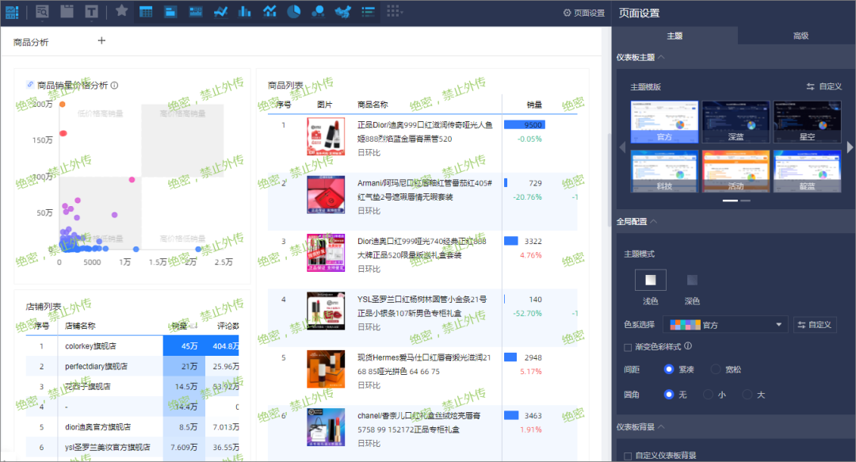Click the info icon next to 渐变色彩样式
Viewport: 856px width, 462px height.
[x=688, y=346]
